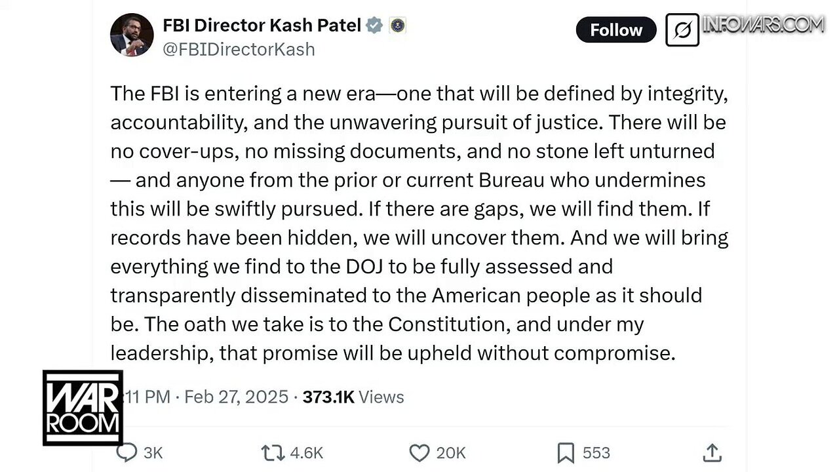Open the @FBIDirectorKash handle link
The width and height of the screenshot is (839, 472).
239,49
